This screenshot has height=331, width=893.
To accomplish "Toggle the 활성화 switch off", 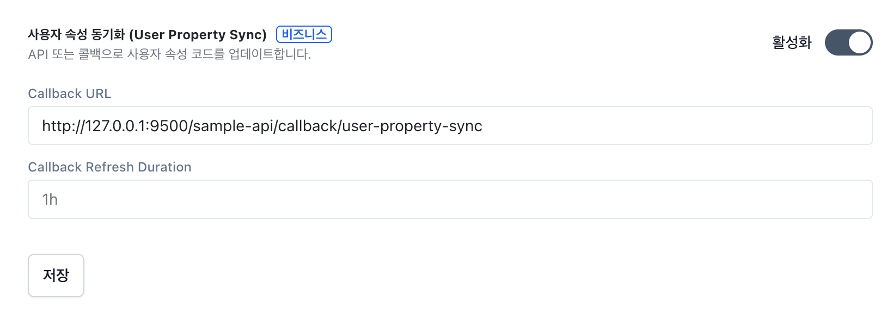I will pyautogui.click(x=848, y=42).
